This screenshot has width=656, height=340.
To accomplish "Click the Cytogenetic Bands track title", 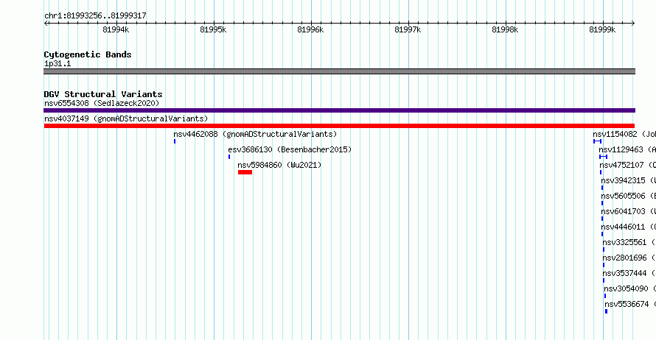I will click(88, 54).
